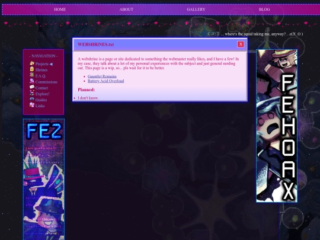Click the Explore! sidebar link
This screenshot has width=320, height=240.
pos(42,94)
